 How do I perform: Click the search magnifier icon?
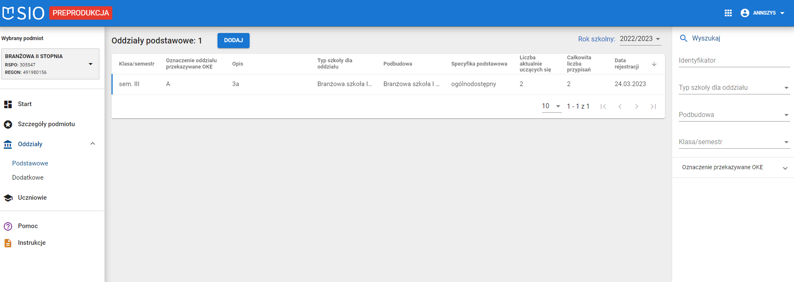[683, 38]
